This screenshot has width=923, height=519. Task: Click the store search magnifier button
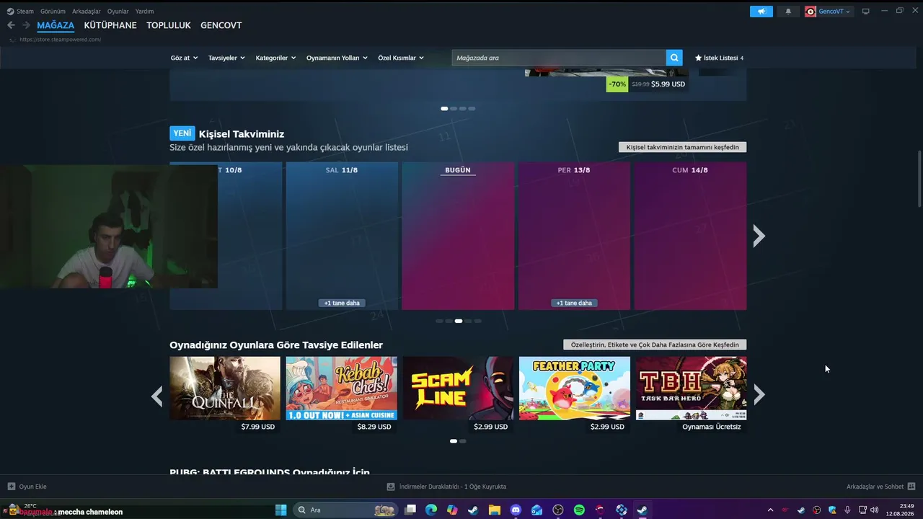pyautogui.click(x=674, y=58)
